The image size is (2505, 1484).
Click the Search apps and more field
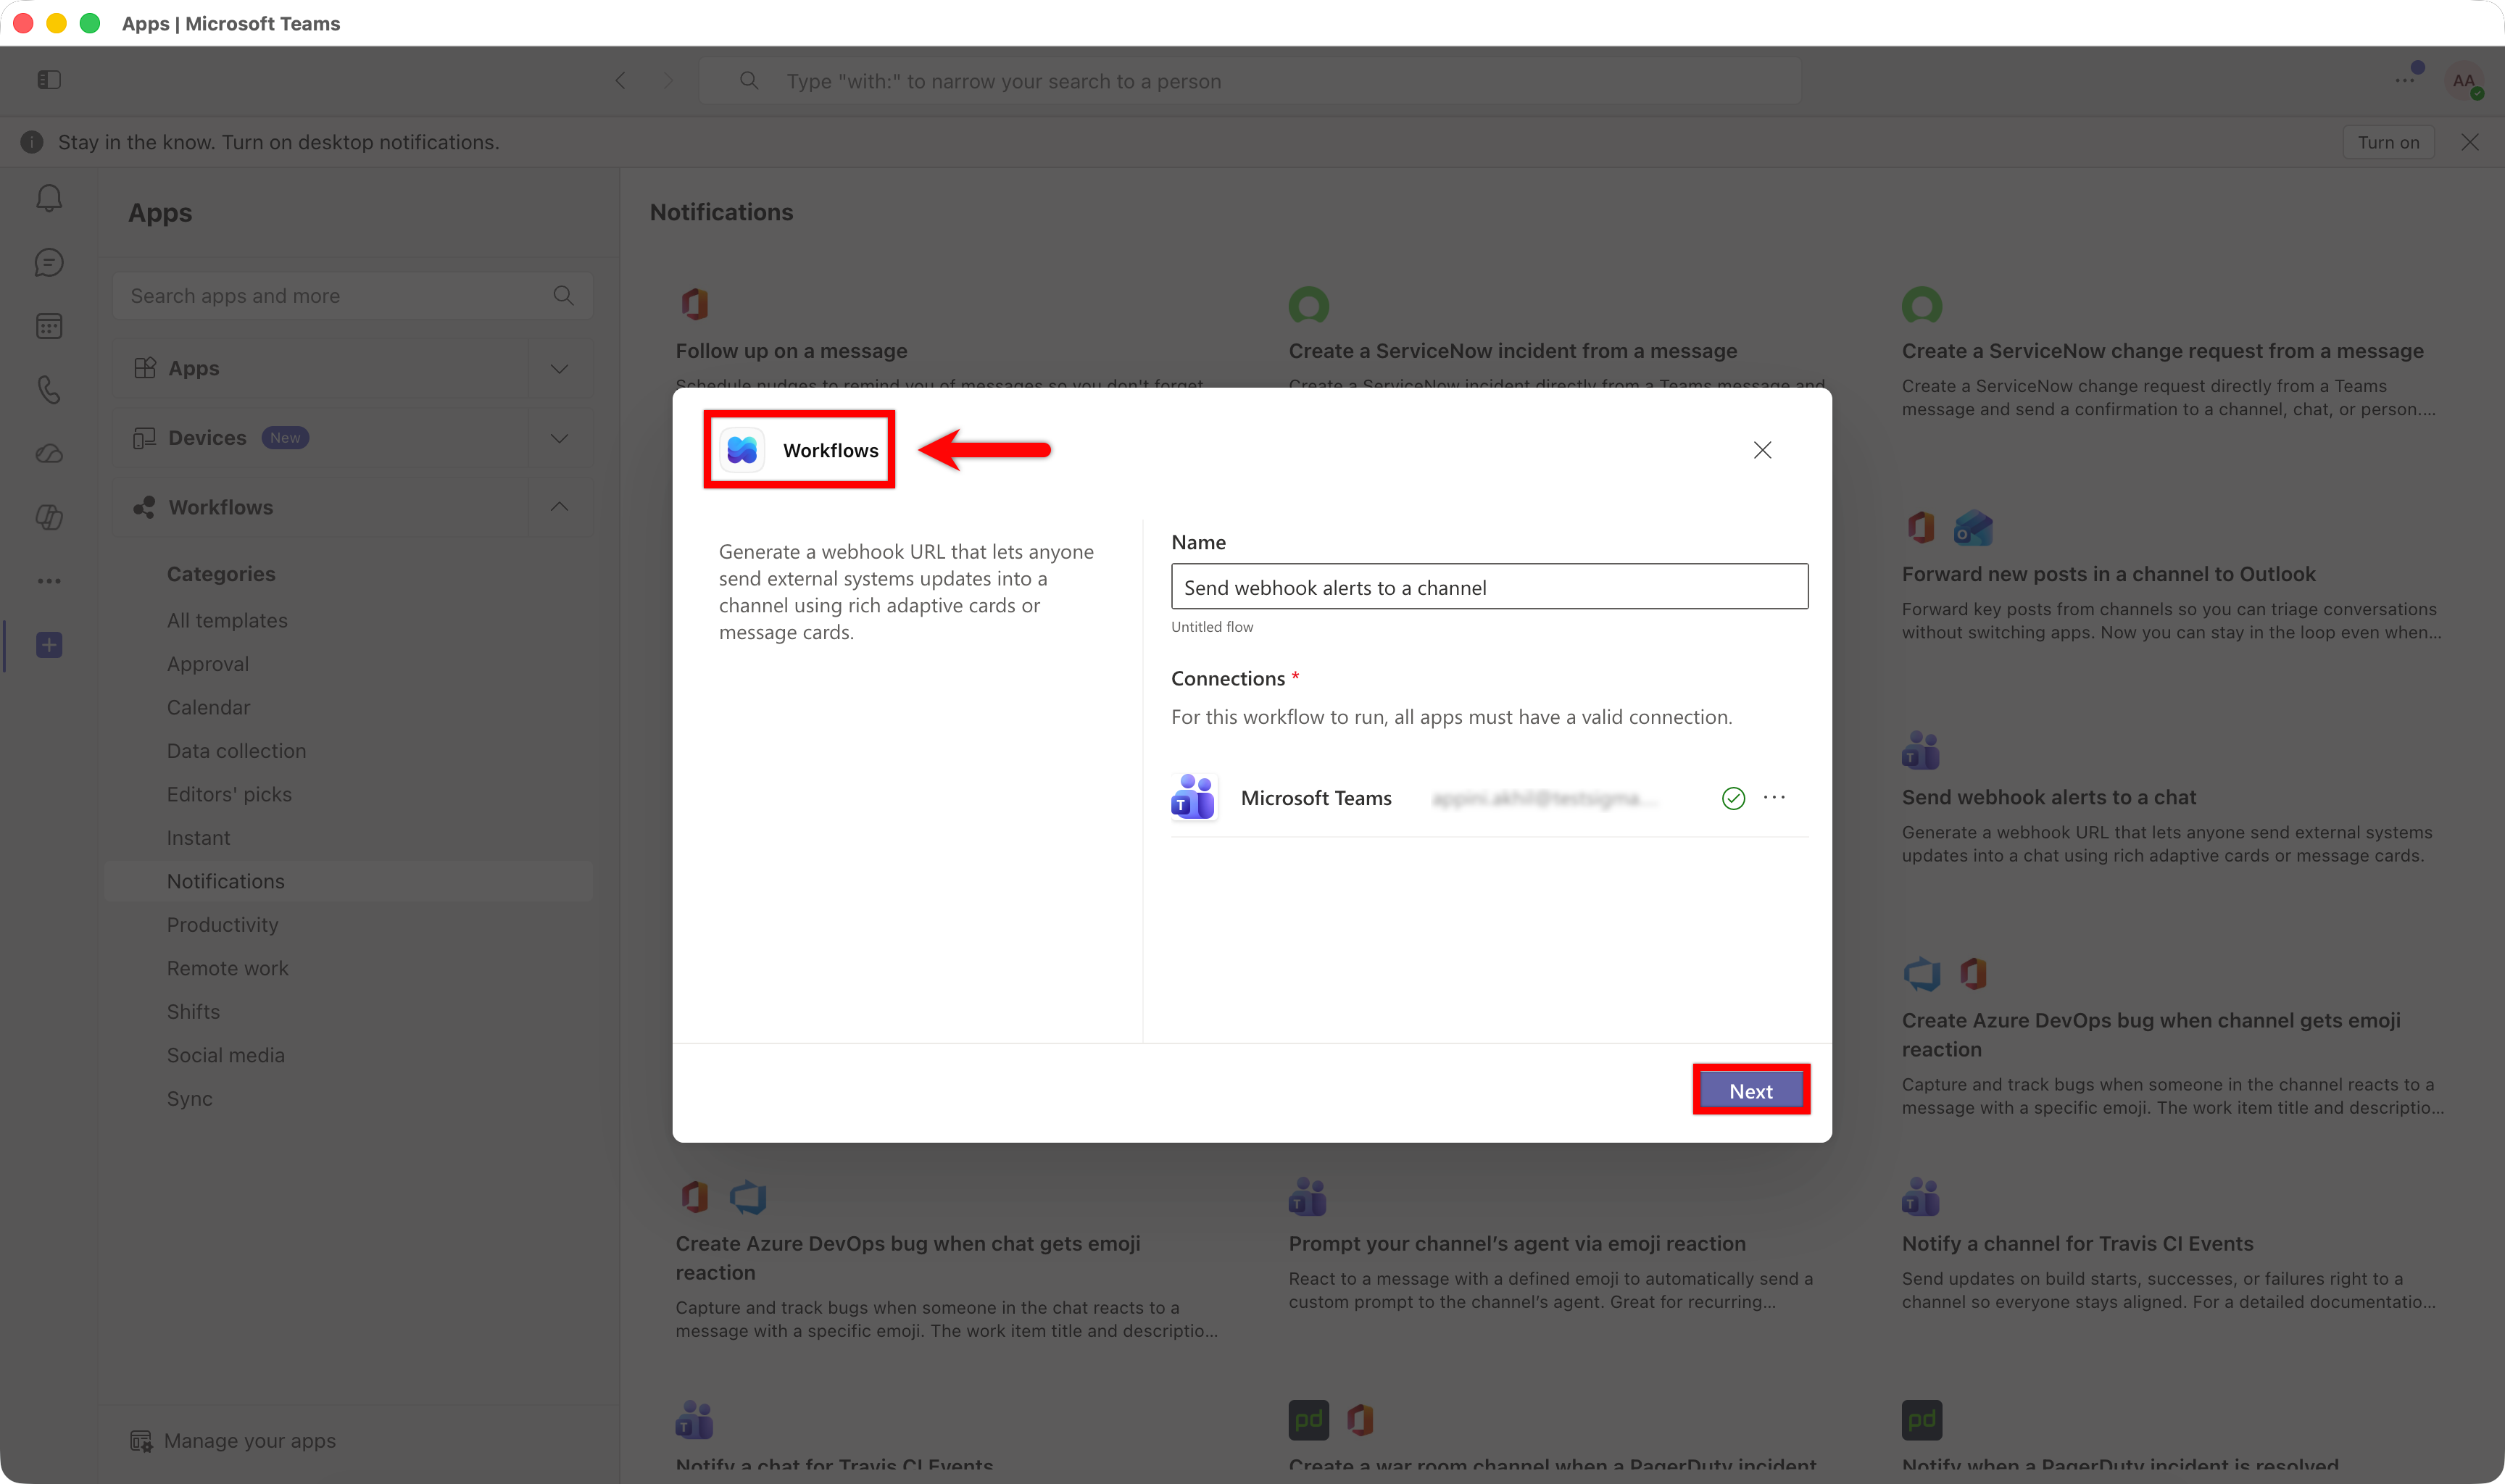coord(353,296)
